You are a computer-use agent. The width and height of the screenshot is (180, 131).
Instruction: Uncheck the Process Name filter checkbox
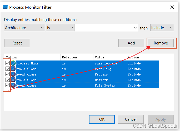(x=8, y=63)
